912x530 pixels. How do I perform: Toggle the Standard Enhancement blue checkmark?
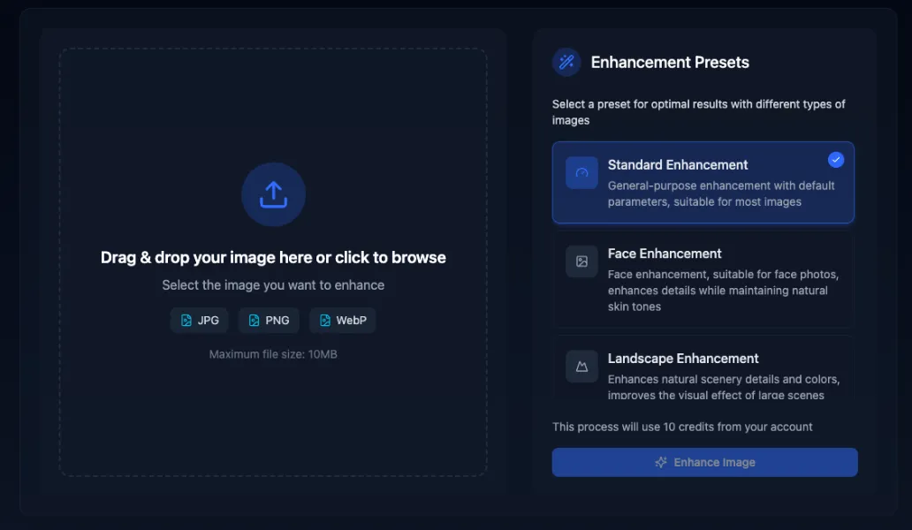(x=836, y=160)
